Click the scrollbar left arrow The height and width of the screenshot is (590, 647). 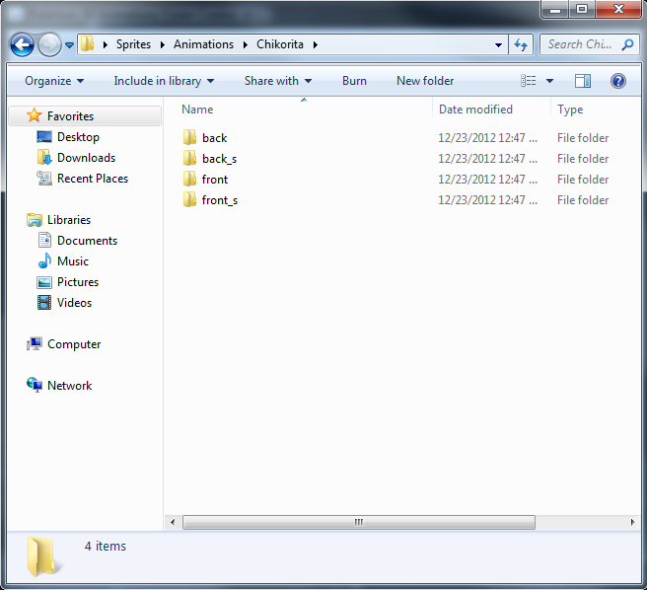pos(173,522)
